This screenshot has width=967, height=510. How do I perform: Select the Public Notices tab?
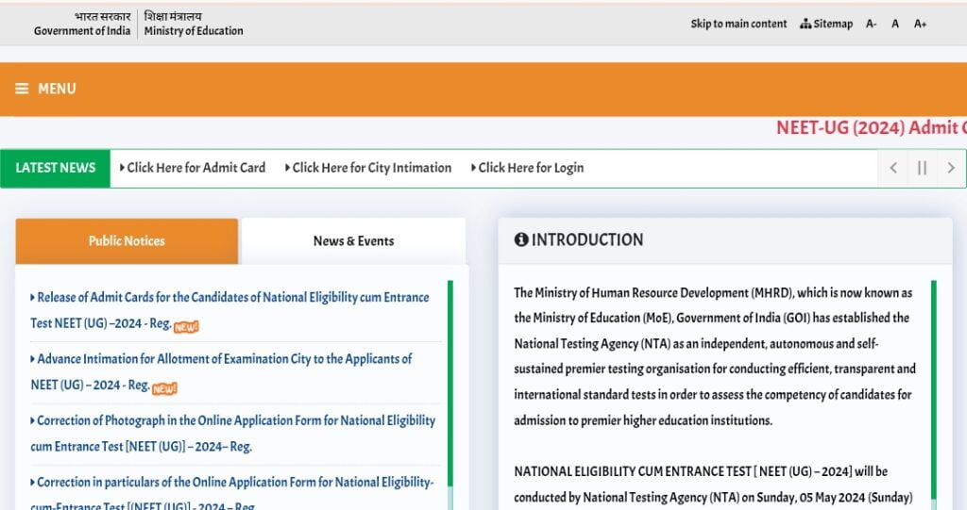[x=127, y=240]
